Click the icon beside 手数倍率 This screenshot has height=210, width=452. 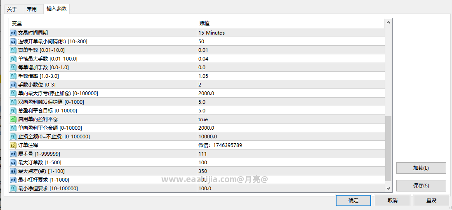(x=13, y=76)
